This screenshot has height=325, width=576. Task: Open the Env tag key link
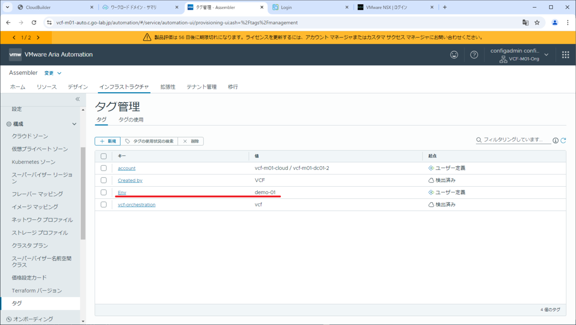[122, 192]
